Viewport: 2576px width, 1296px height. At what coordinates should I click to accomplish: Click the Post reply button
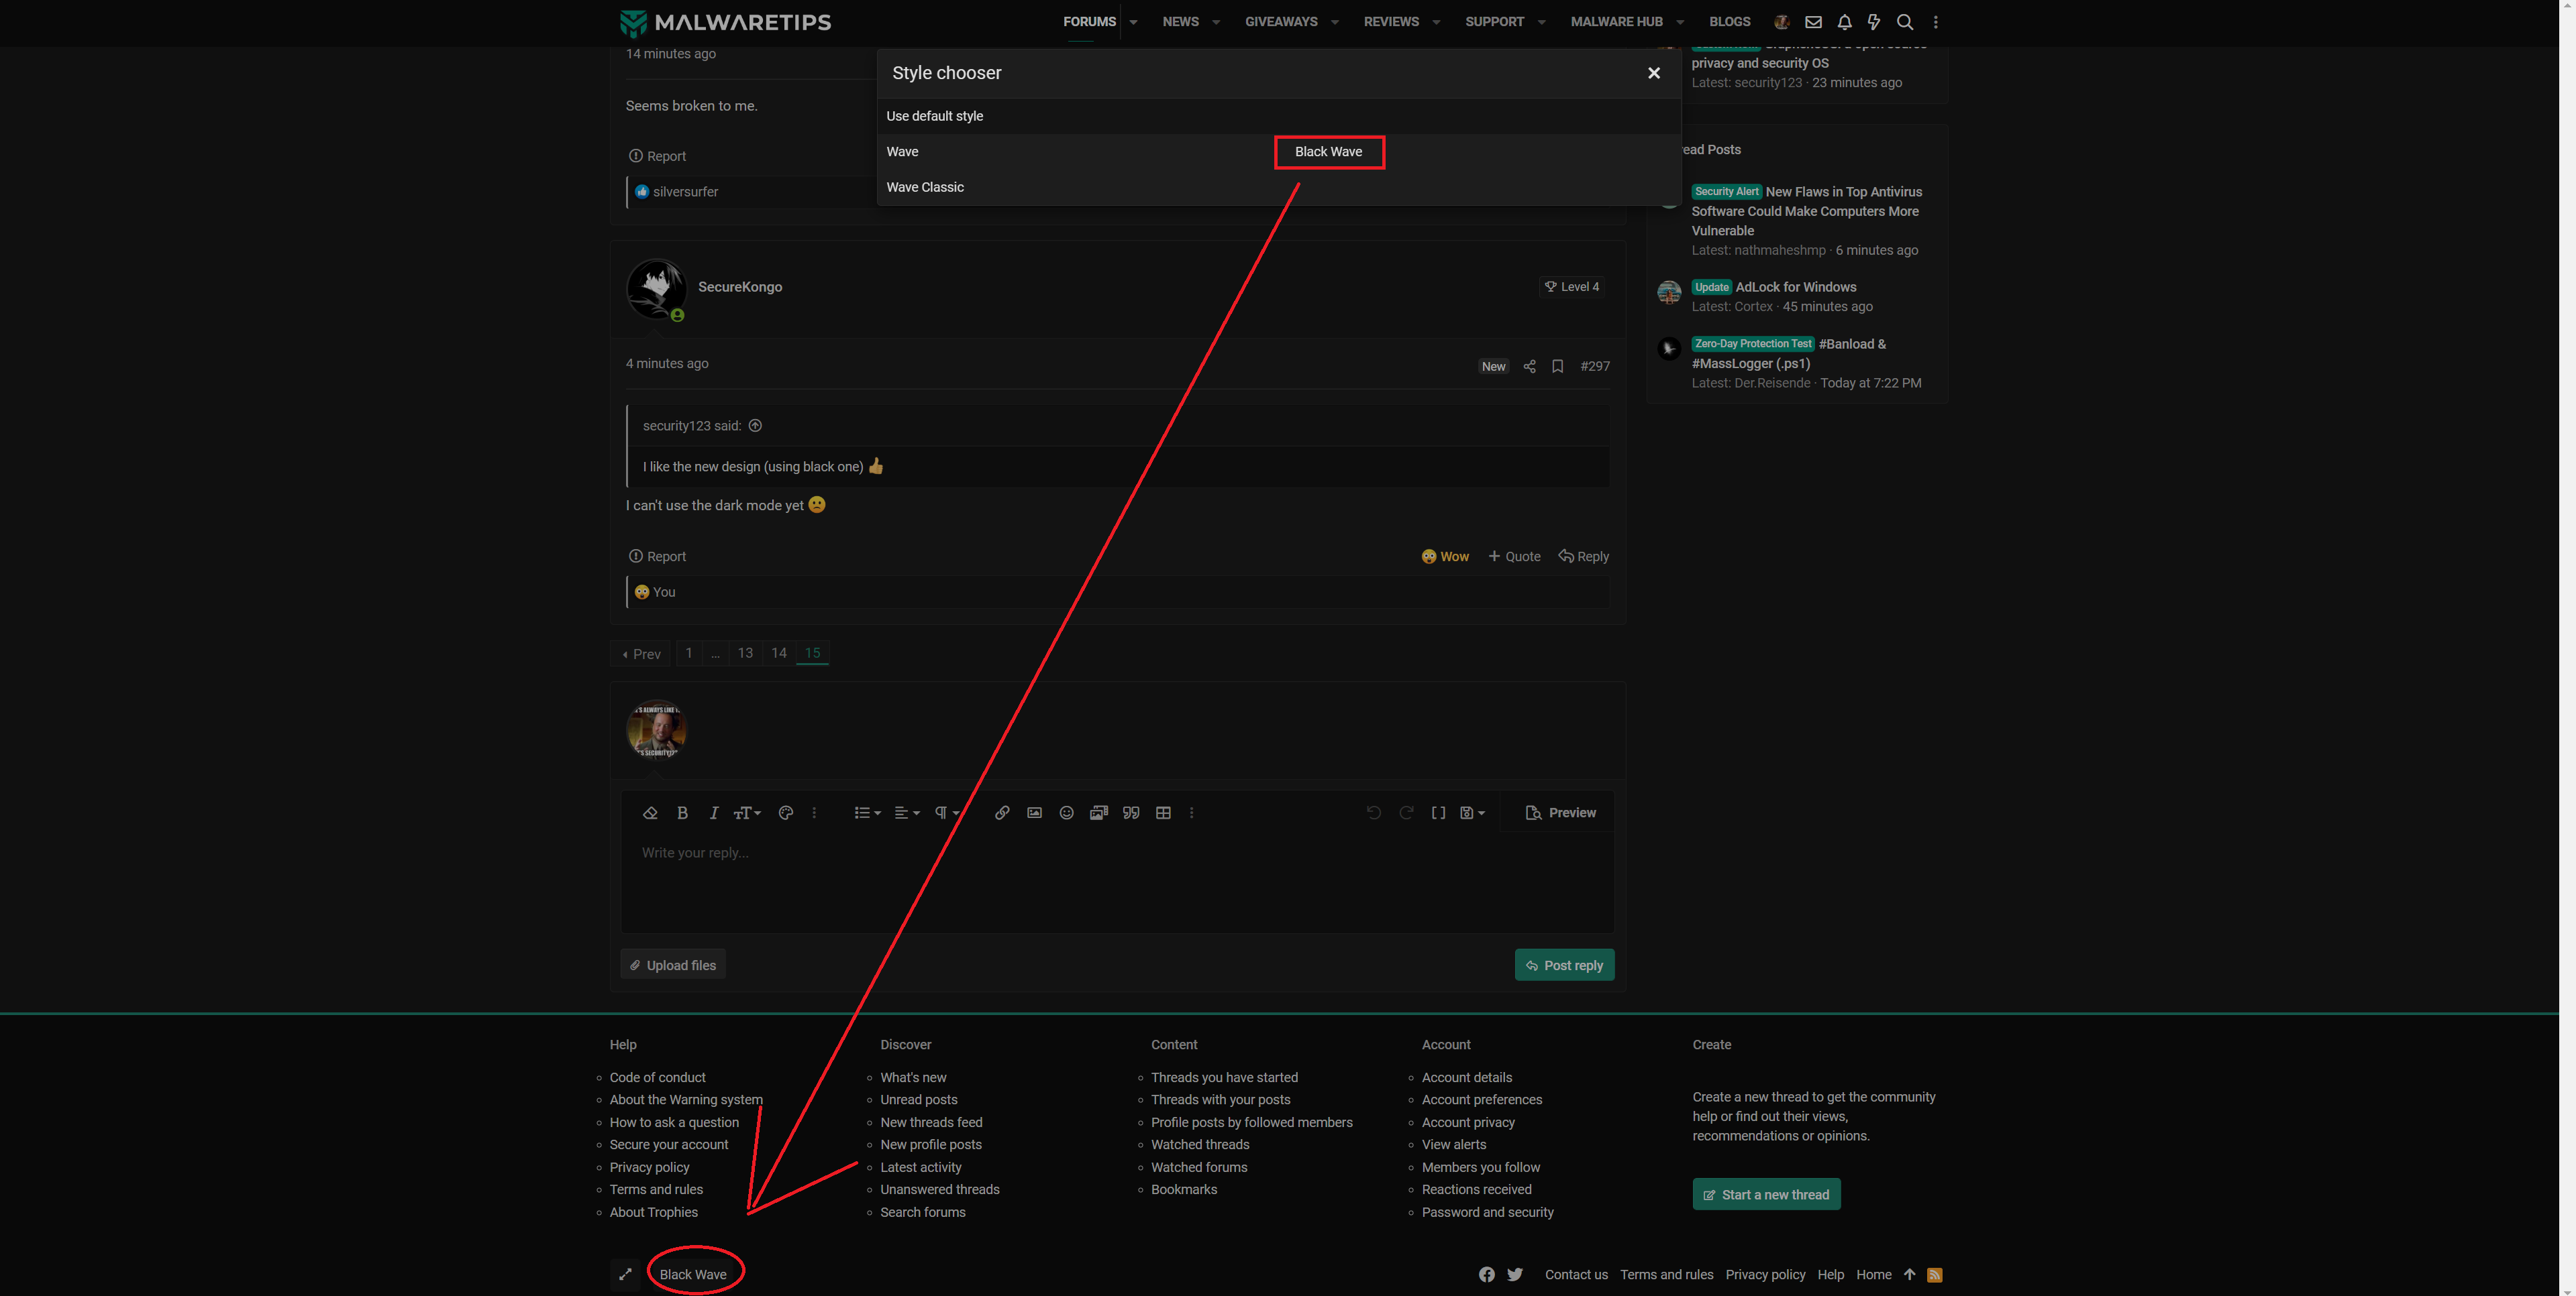(1564, 964)
